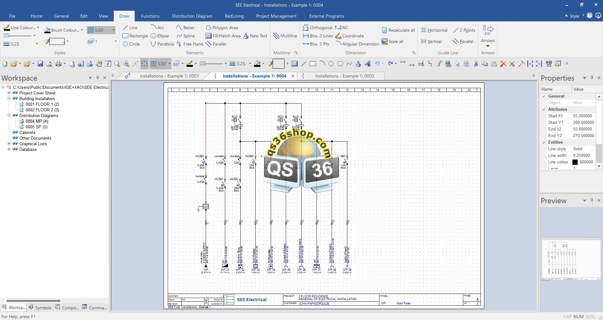Open 0005 SP (5) in workspace tree
The image size is (603, 320).
(36, 127)
